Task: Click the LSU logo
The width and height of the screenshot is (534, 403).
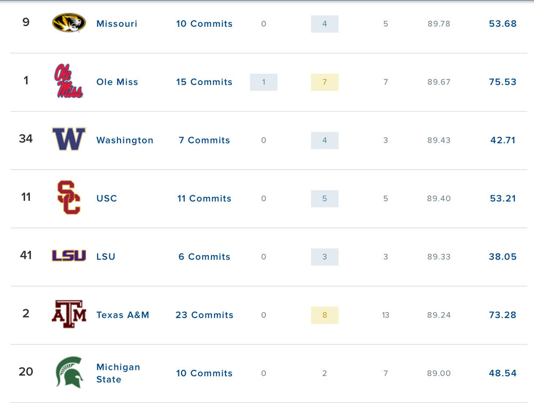Action: [x=69, y=256]
